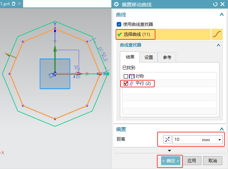Click the p1:50.0 dimension label
The height and width of the screenshot is (169, 228).
(x=102, y=54)
